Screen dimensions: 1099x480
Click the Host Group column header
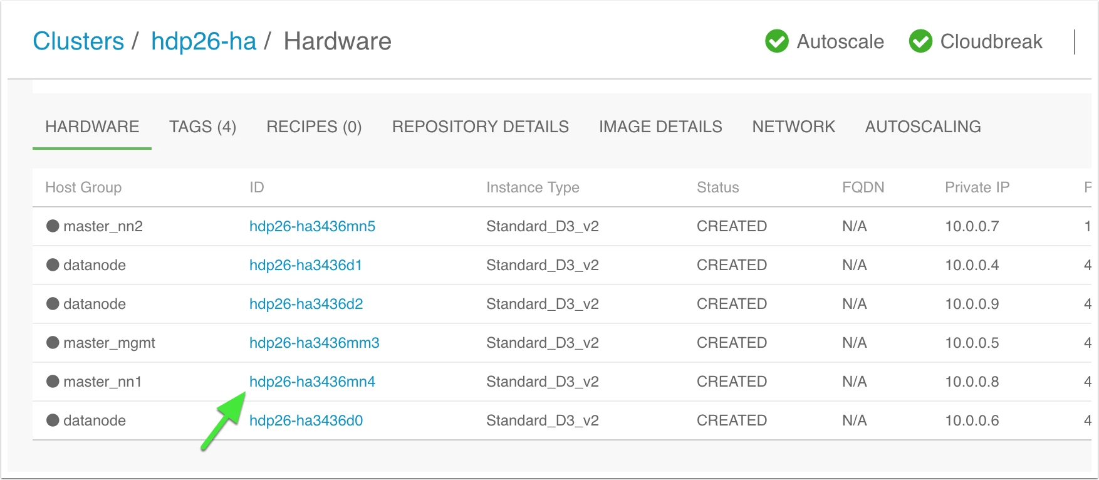point(83,187)
